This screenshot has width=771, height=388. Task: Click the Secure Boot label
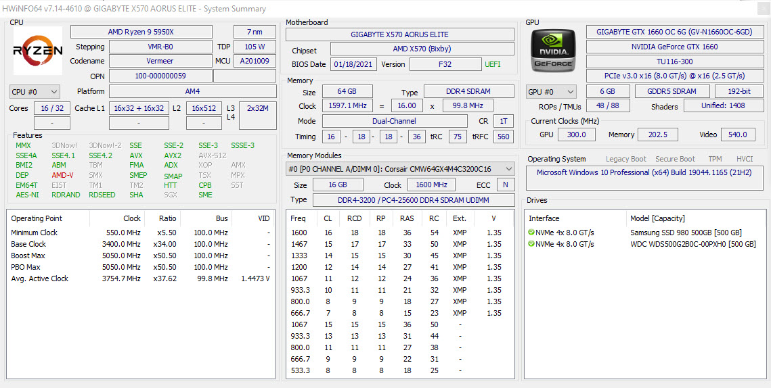(x=675, y=159)
